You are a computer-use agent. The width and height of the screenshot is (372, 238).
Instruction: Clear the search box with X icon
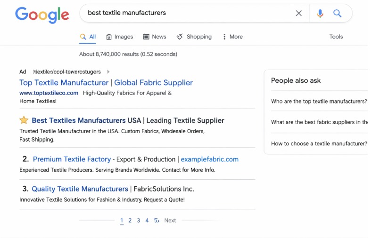(x=298, y=13)
